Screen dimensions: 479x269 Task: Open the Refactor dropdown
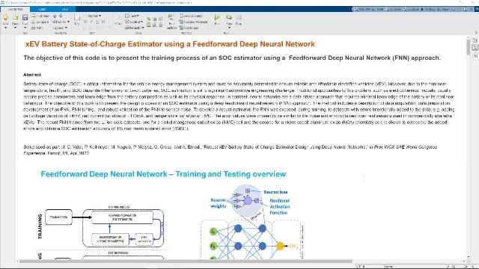click(x=135, y=28)
